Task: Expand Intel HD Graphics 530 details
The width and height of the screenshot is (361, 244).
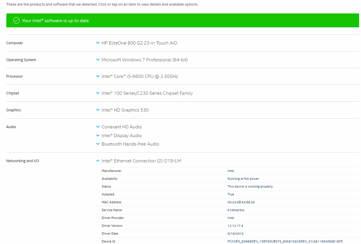Action: click(x=122, y=110)
